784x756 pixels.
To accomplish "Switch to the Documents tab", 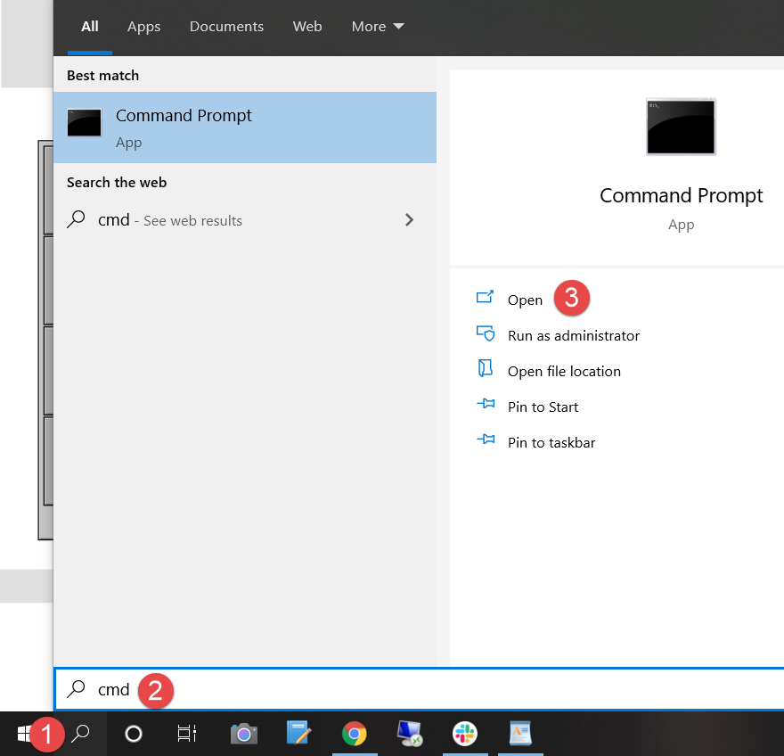I will click(226, 27).
